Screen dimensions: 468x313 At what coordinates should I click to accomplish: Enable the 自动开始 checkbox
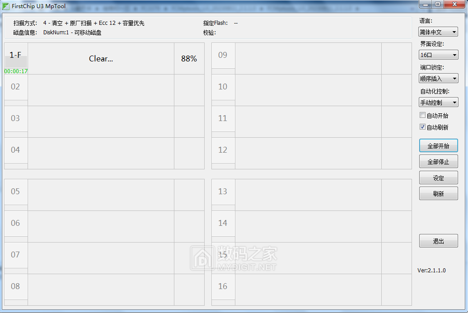point(423,115)
